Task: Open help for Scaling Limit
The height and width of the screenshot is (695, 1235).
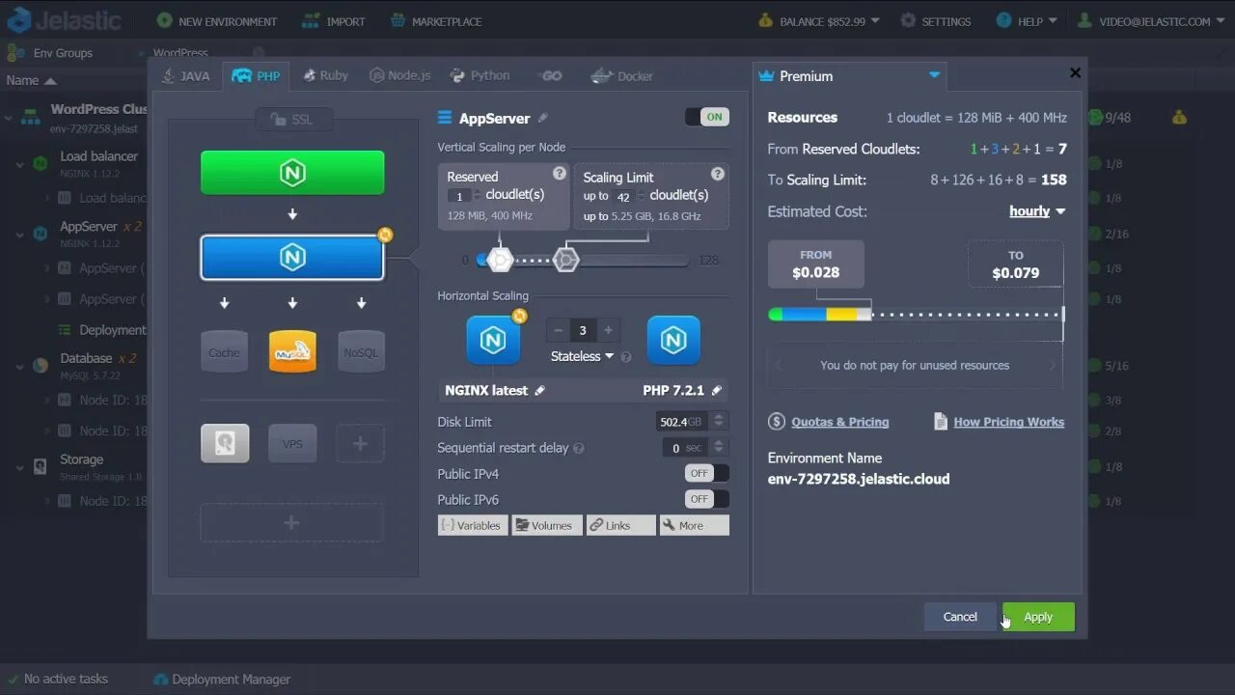Action: [x=717, y=174]
